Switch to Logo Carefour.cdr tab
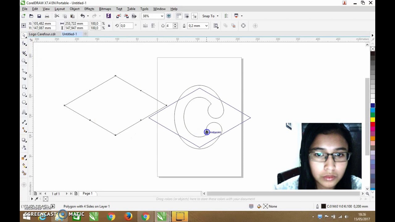The width and height of the screenshot is (395, 222). point(42,34)
